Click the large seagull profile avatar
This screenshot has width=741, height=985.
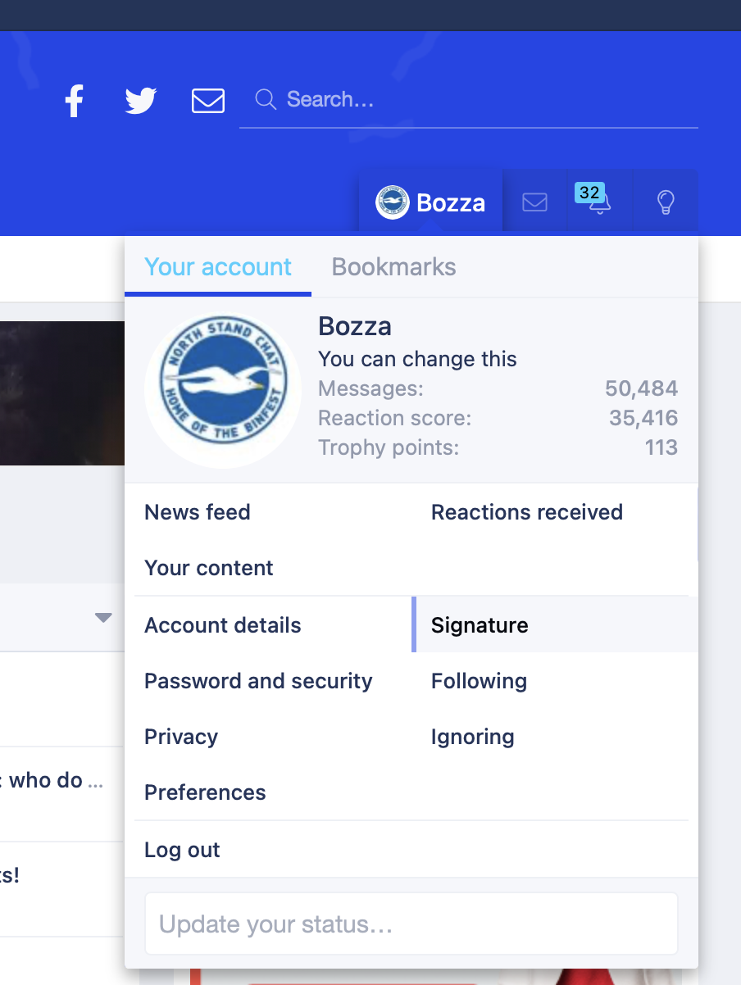(x=223, y=390)
